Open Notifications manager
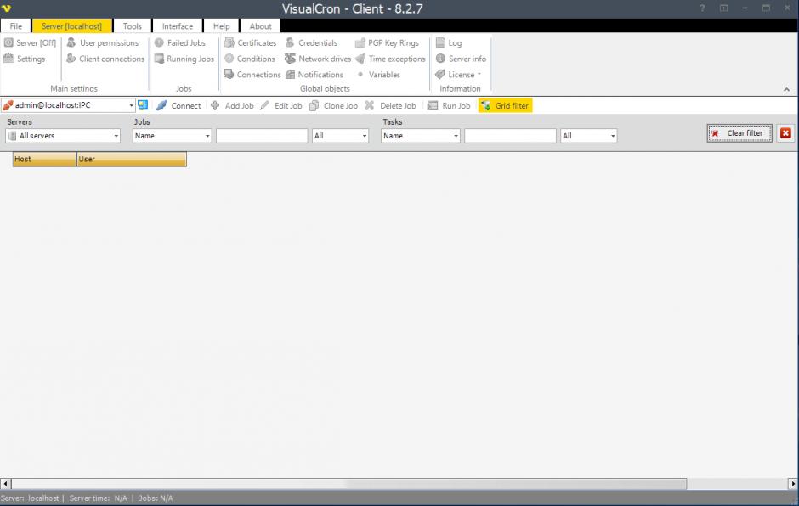 314,75
